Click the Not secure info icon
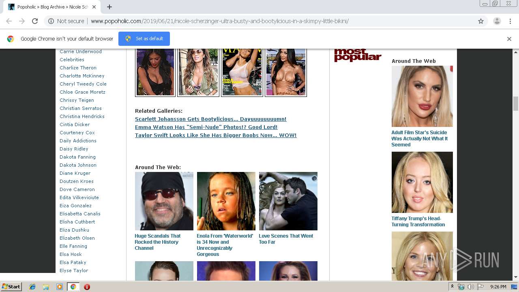This screenshot has height=292, width=519. point(51,21)
